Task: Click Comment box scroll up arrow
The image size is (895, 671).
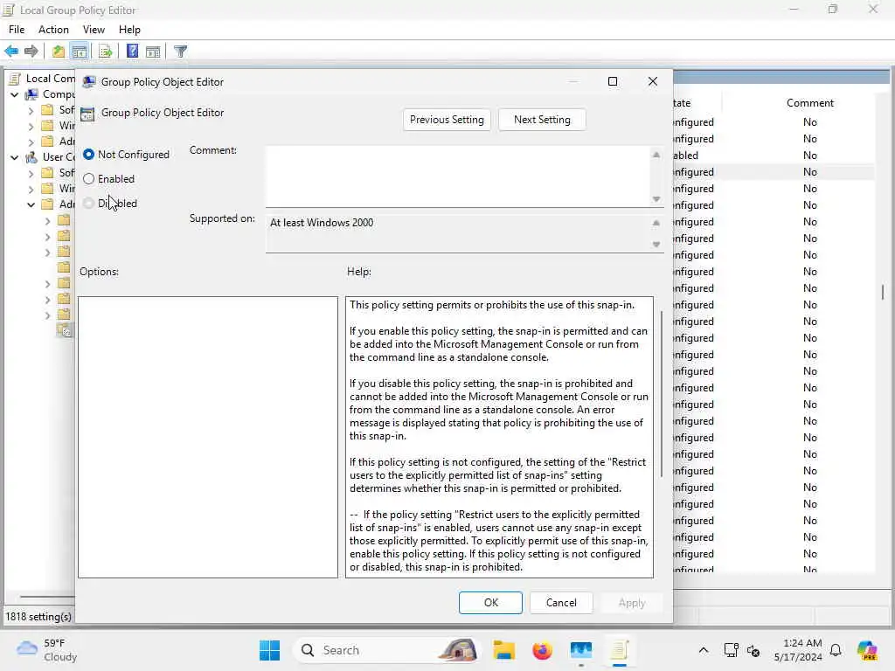Action: point(656,155)
